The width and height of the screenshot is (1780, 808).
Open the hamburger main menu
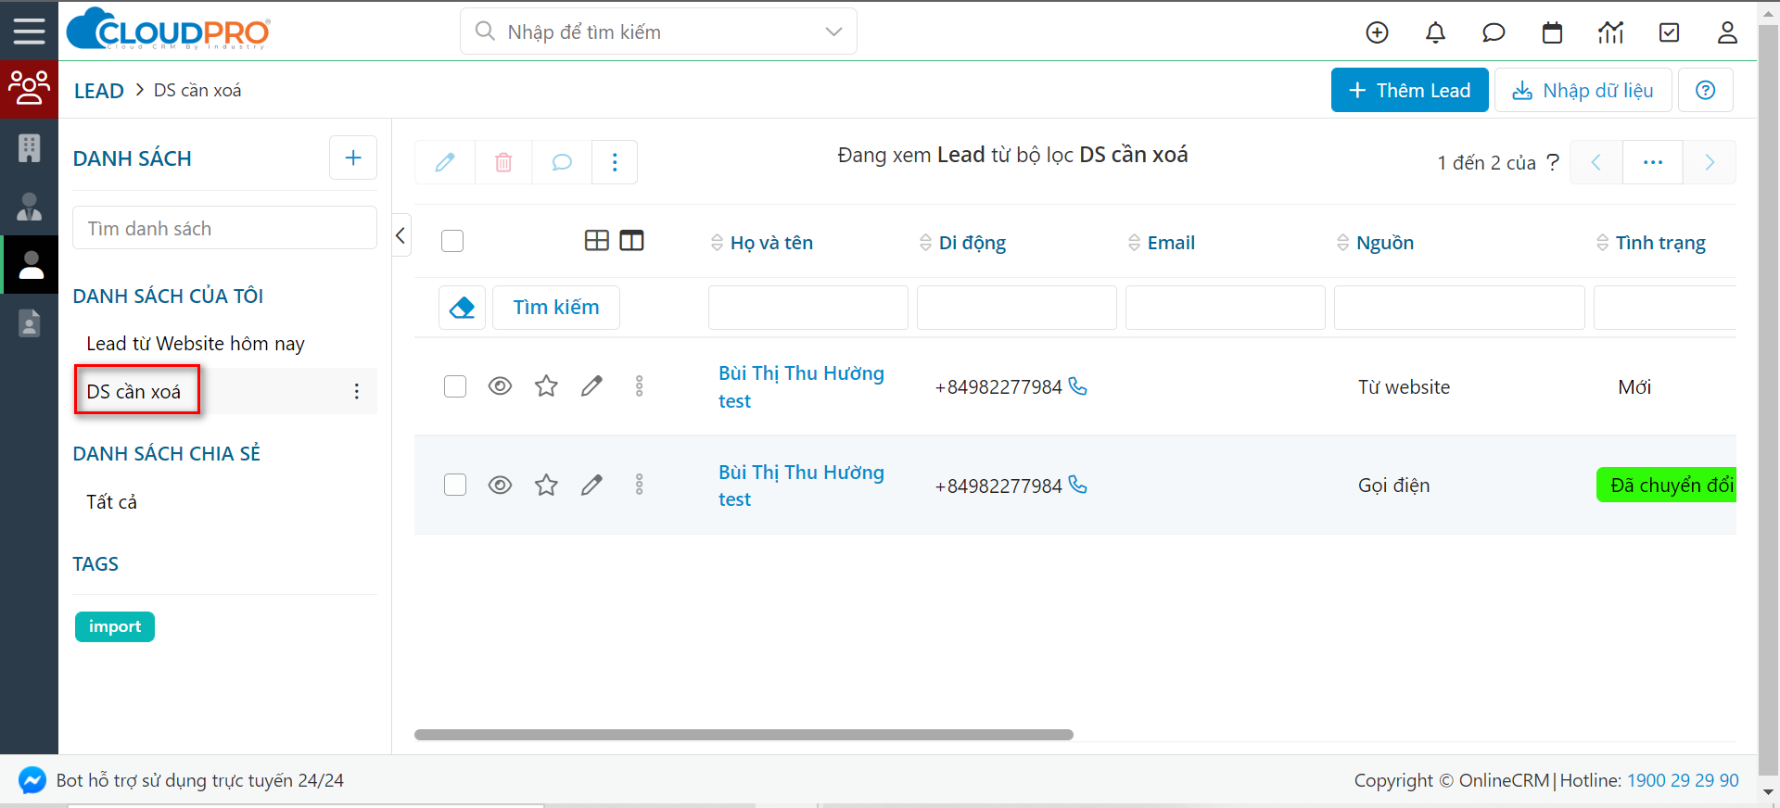click(29, 31)
